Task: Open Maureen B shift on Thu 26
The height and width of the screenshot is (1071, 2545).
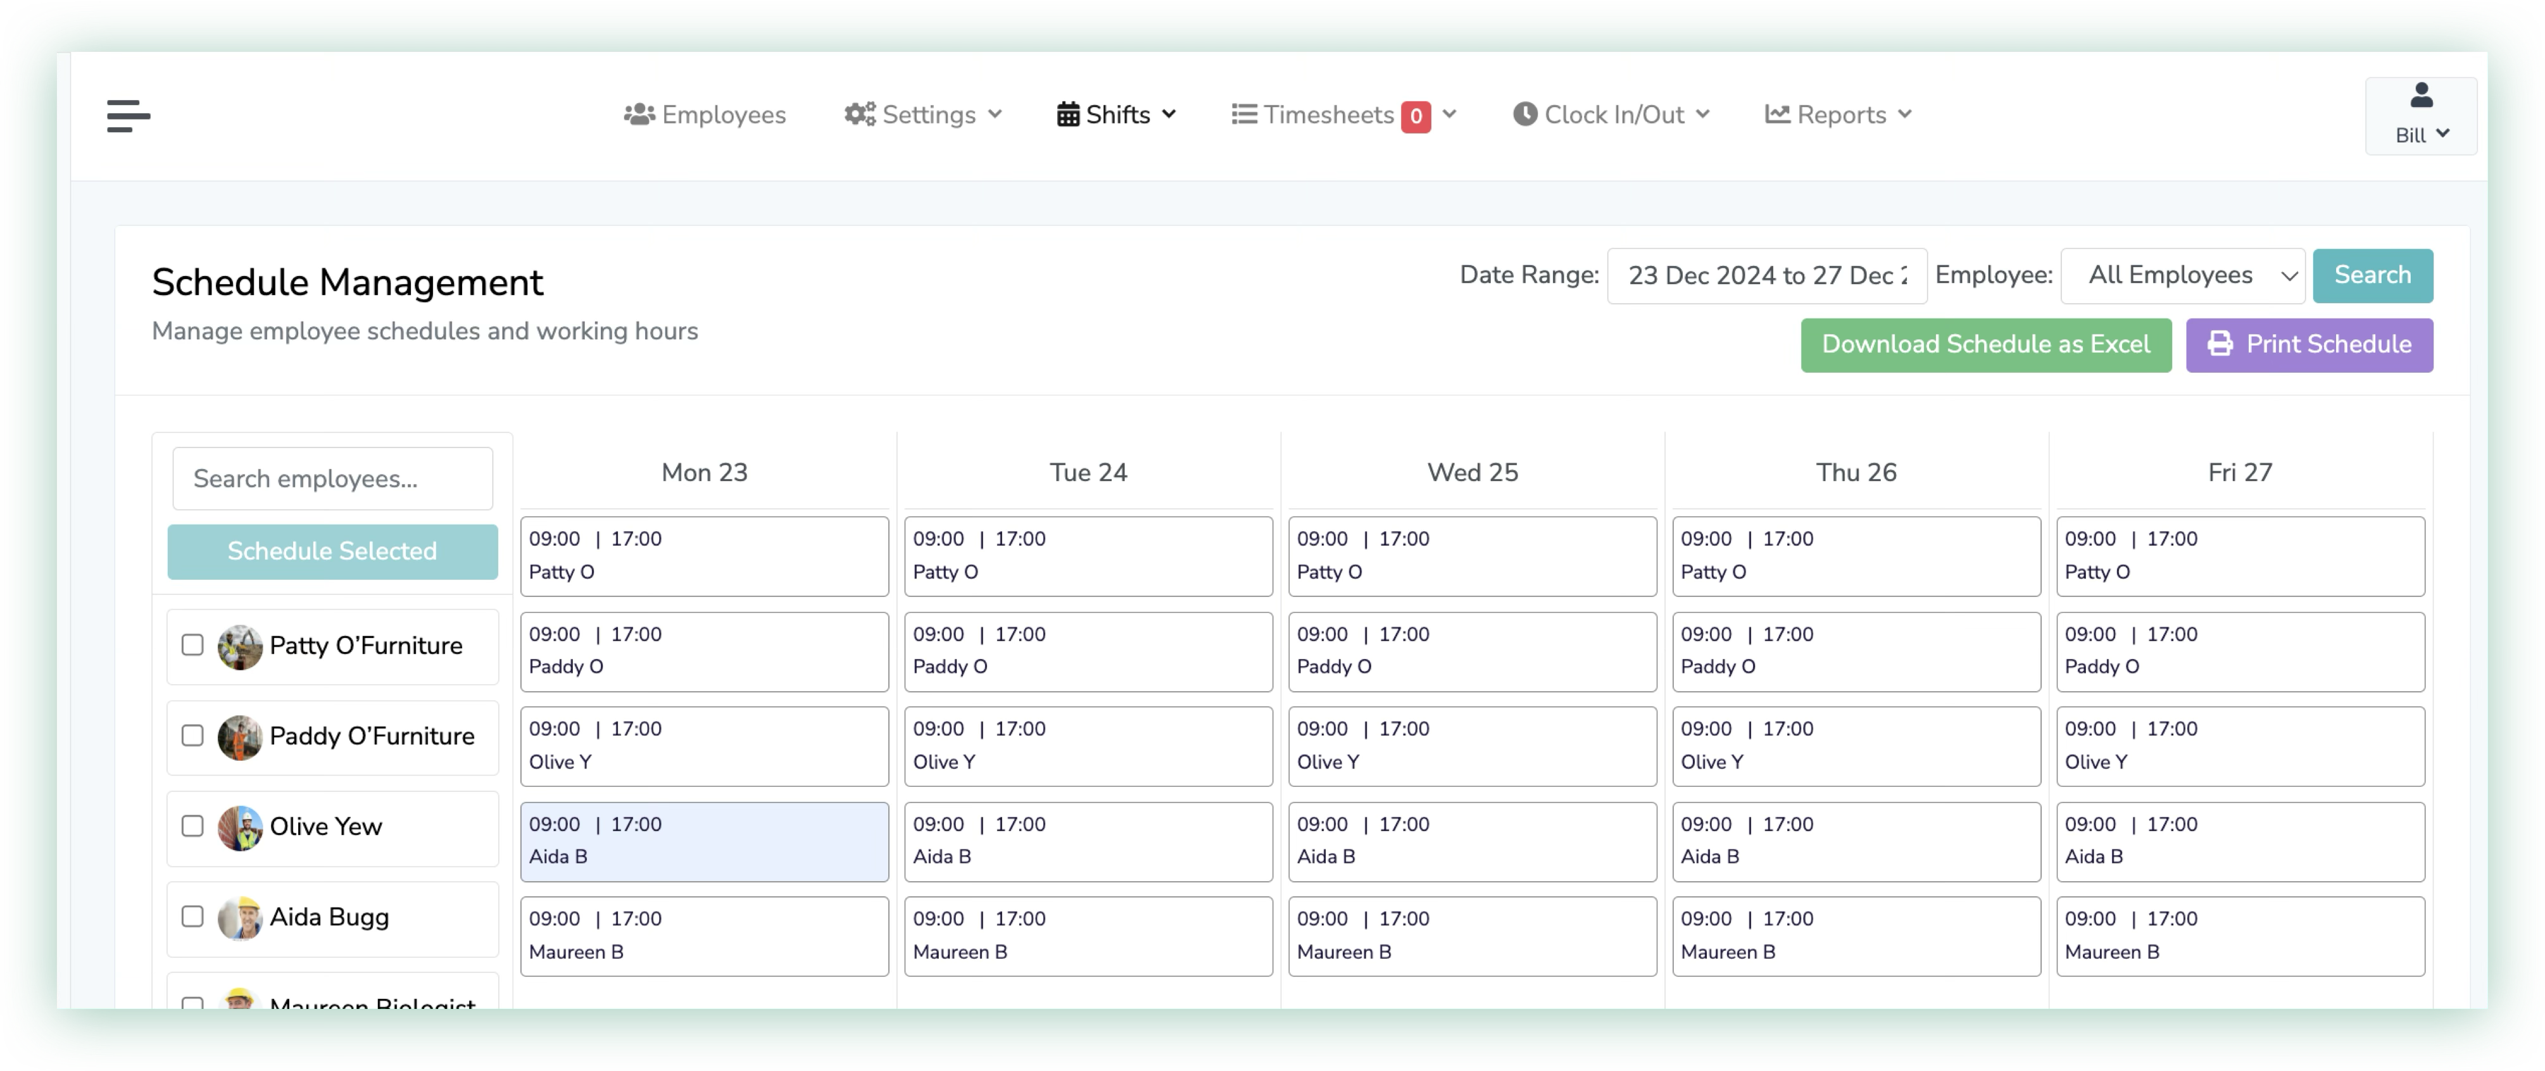Action: click(1856, 936)
